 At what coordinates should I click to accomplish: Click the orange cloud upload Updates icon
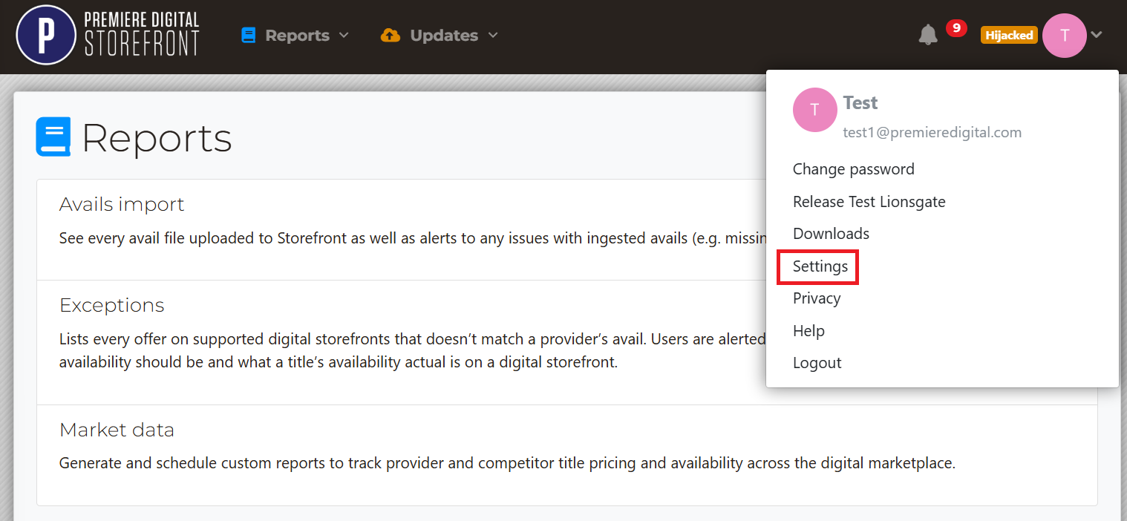pos(391,35)
